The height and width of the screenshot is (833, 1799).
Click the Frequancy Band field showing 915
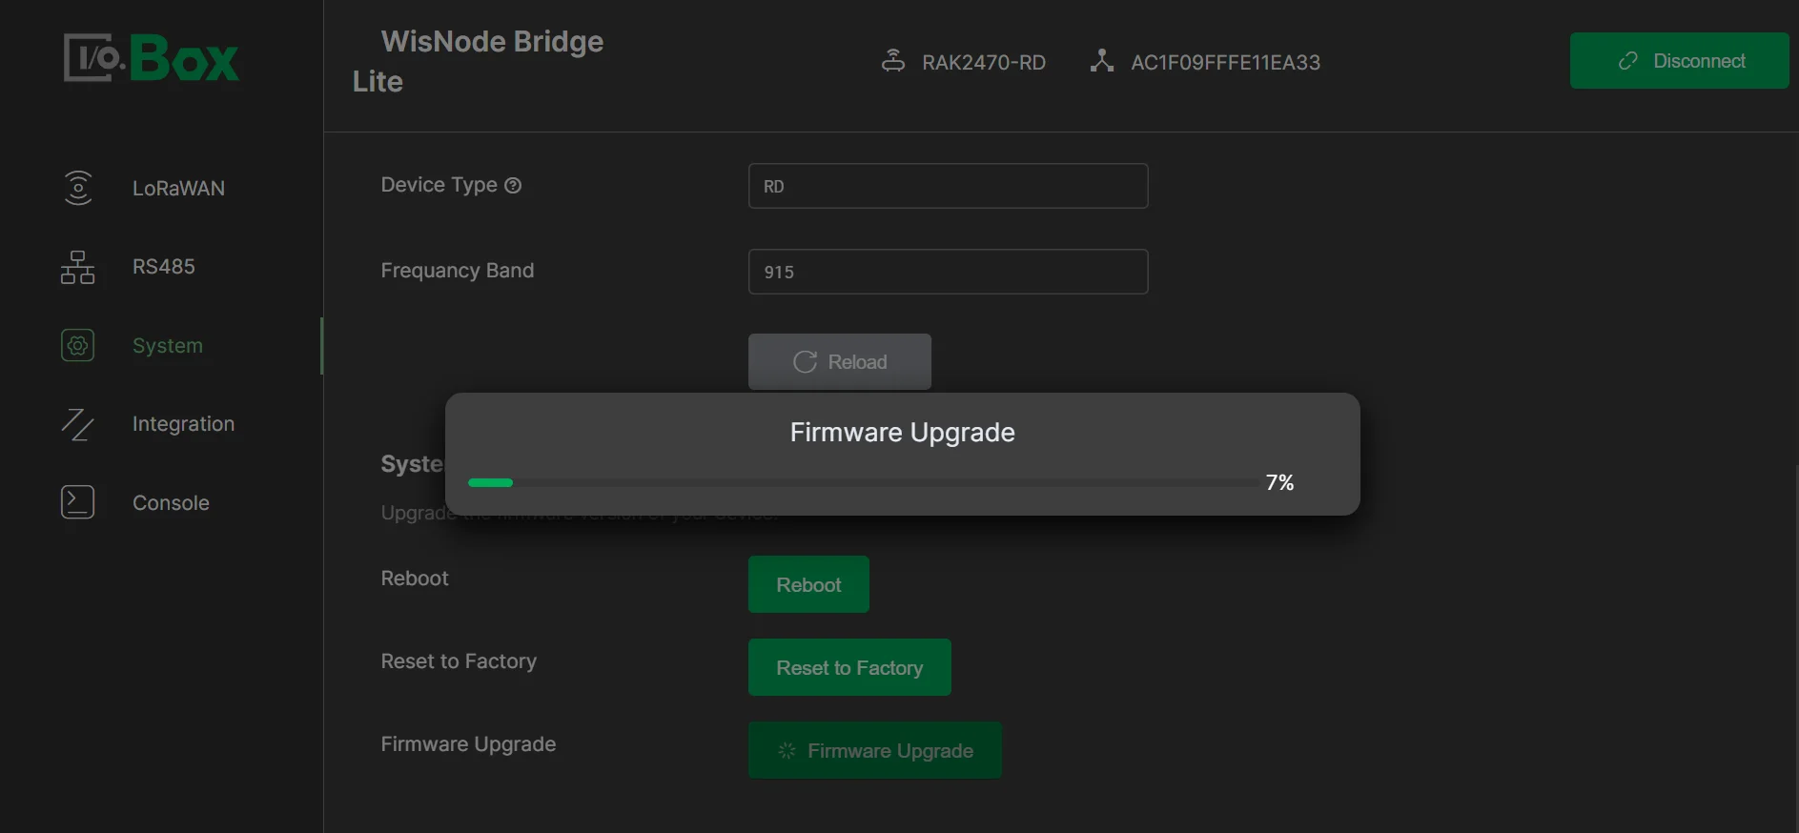pos(948,272)
